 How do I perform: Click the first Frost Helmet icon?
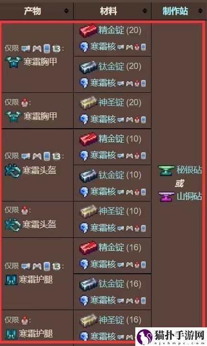[12, 171]
